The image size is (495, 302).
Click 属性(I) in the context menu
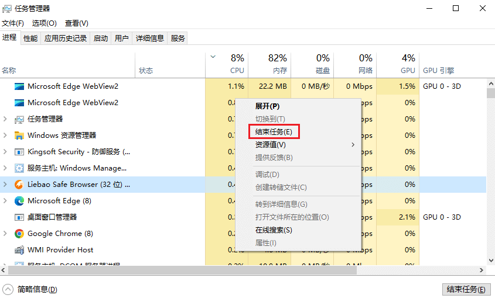pos(299,243)
